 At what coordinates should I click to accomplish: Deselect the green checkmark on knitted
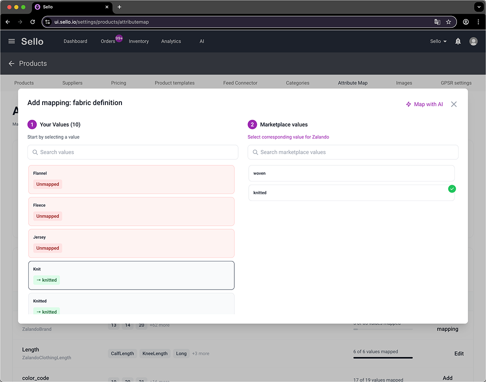pos(452,189)
